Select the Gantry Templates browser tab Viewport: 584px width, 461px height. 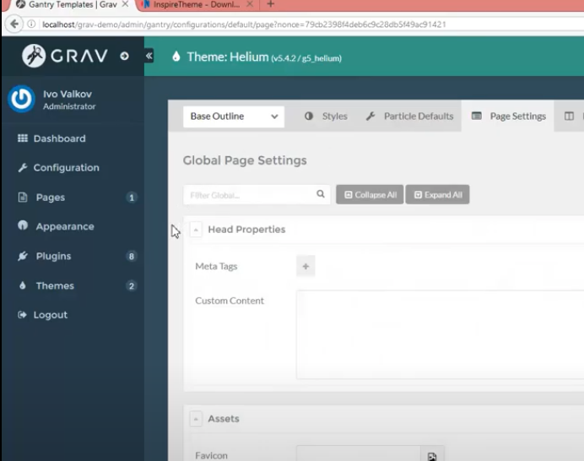(71, 5)
